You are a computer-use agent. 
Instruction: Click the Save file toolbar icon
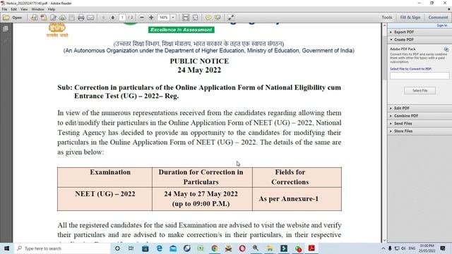71,18
